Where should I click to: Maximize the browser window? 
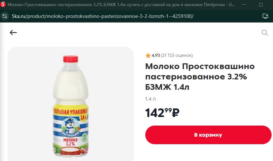coord(261,5)
